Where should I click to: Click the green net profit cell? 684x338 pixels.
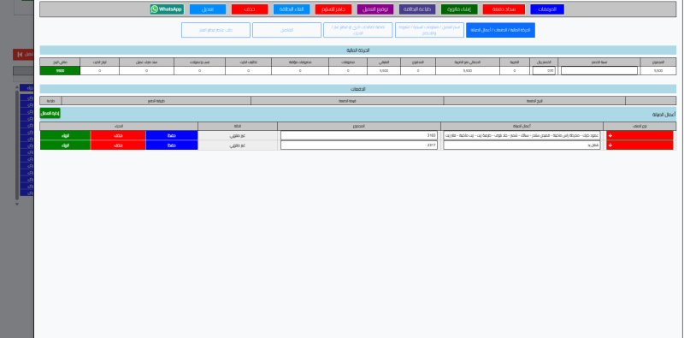click(60, 71)
